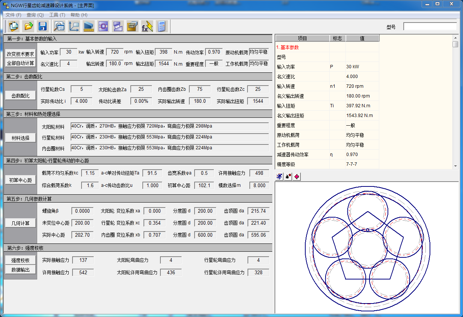Click the bug with red dot icon
The height and width of the screenshot is (317, 463).
coord(288,176)
